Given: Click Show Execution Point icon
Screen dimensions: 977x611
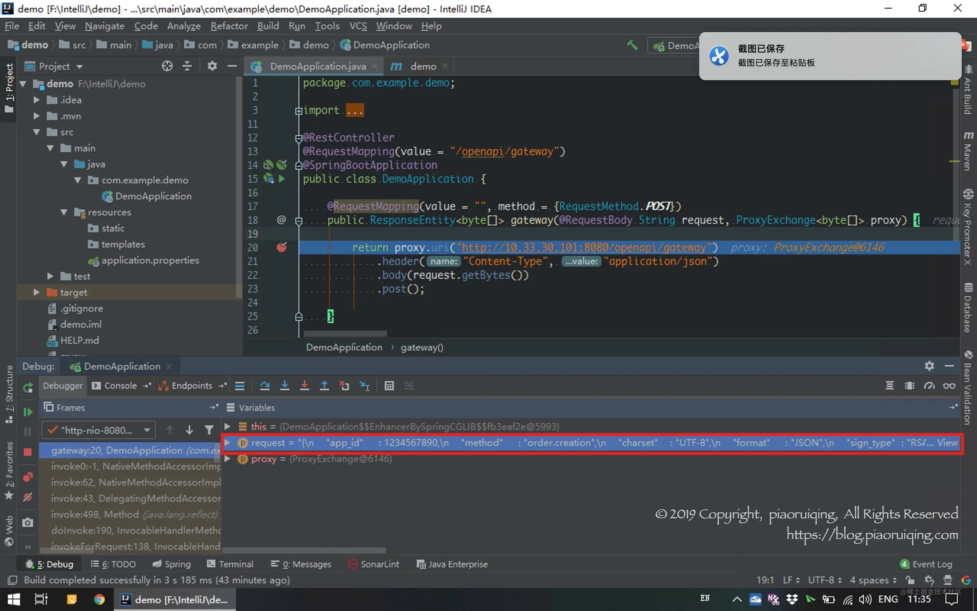Looking at the screenshot, I should click(240, 386).
